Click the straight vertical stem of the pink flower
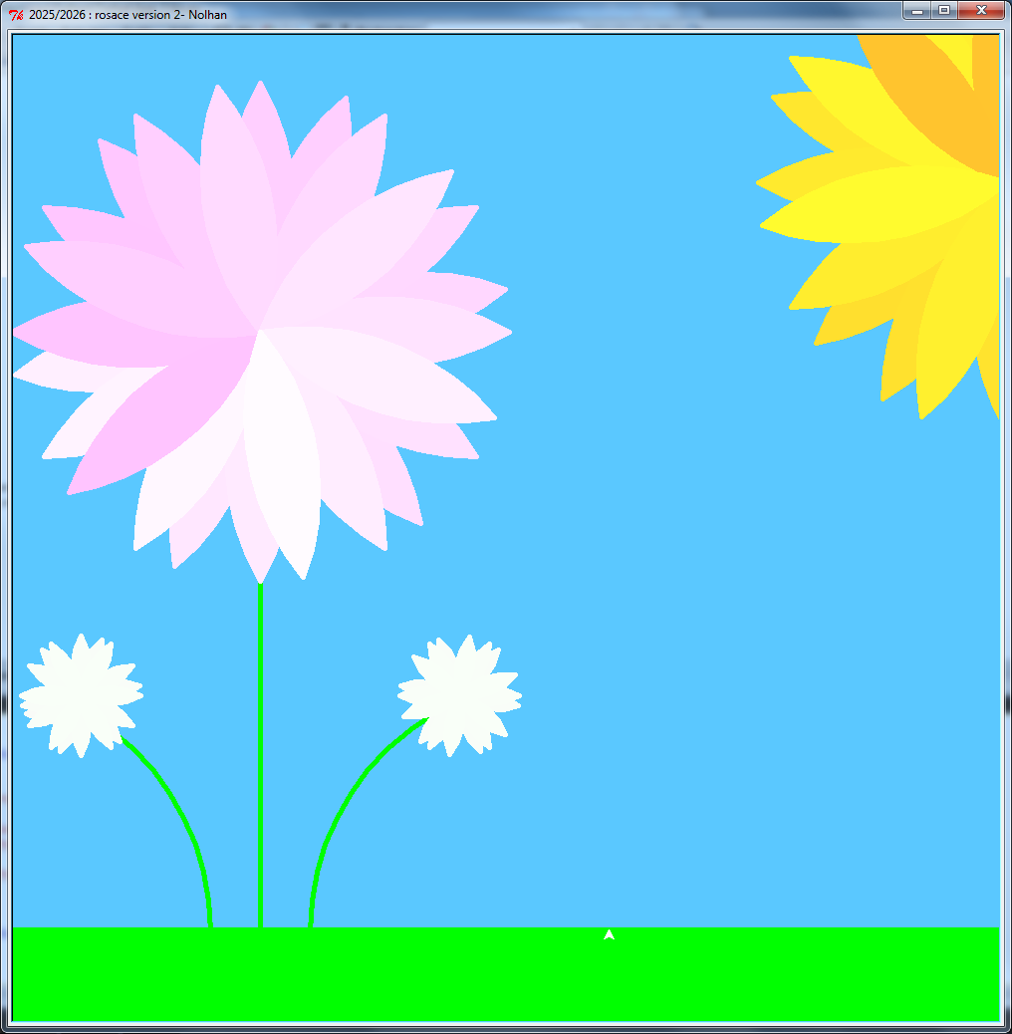 coord(260,757)
